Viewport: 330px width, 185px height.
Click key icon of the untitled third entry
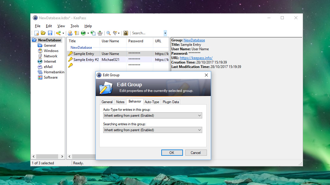71,65
